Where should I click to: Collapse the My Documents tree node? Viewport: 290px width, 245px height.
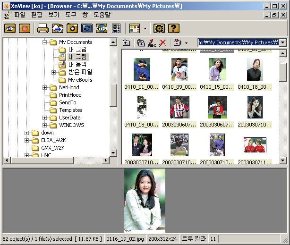click(x=45, y=42)
